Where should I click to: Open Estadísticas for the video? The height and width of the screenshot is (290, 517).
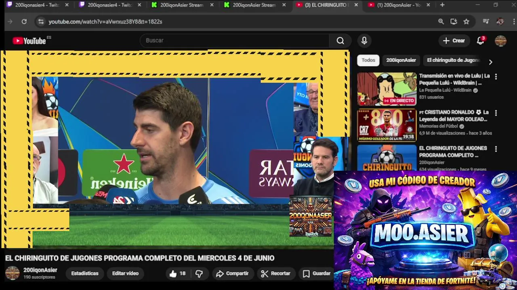click(85, 273)
